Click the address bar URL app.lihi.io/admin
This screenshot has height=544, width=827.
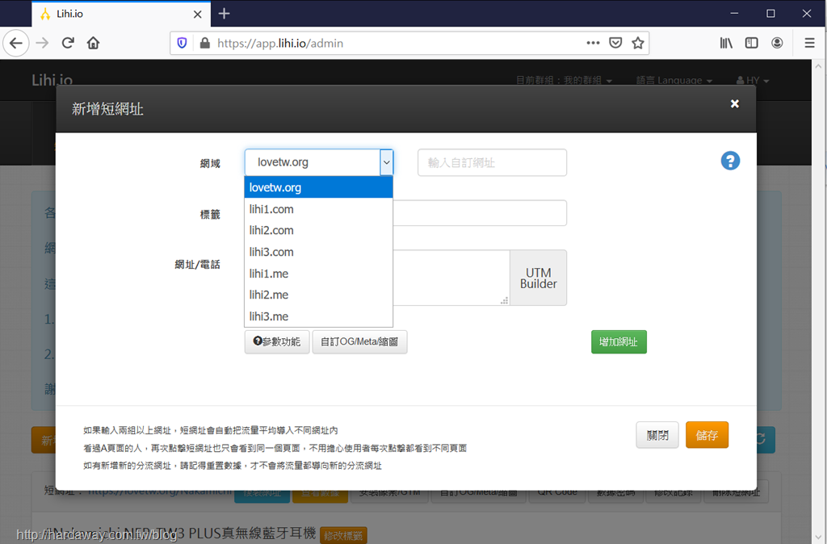pyautogui.click(x=280, y=44)
